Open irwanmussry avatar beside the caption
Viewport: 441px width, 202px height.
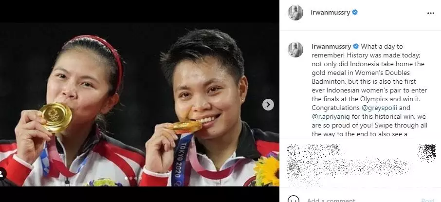[x=295, y=50]
